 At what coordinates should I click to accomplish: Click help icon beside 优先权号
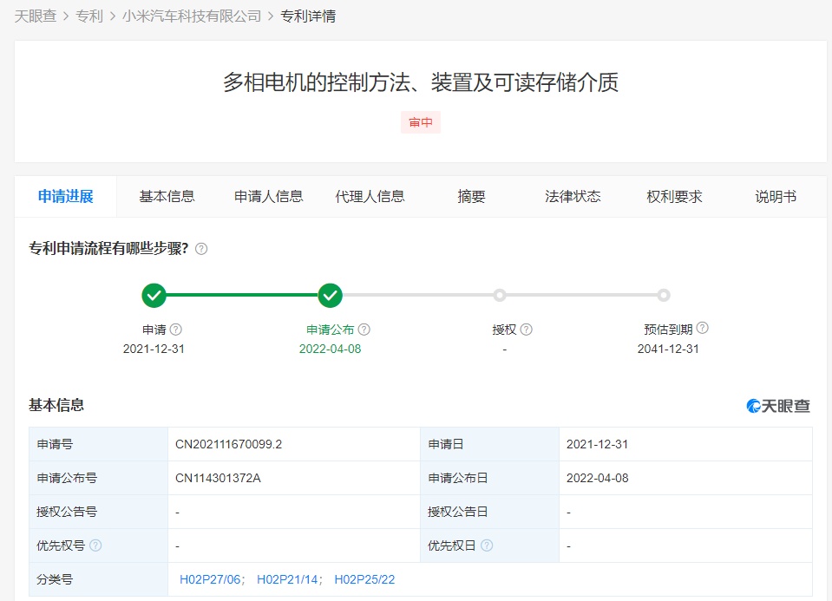pos(95,545)
